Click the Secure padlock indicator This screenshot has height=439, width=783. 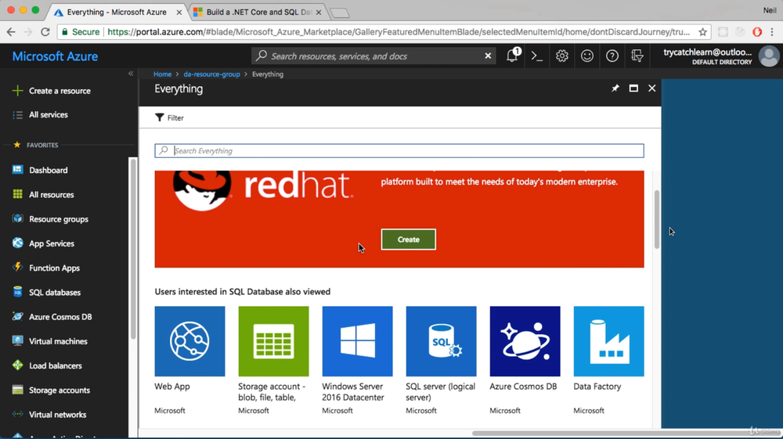tap(80, 32)
